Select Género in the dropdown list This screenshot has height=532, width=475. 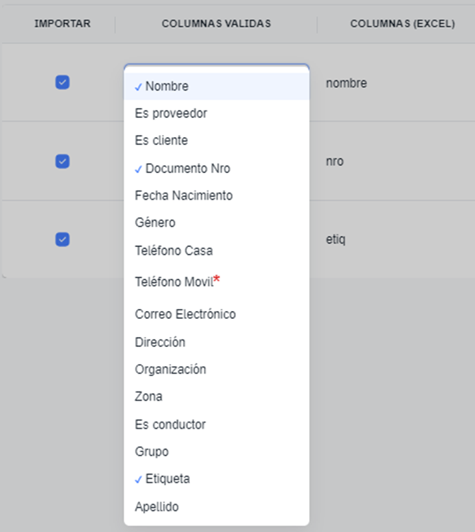(155, 223)
